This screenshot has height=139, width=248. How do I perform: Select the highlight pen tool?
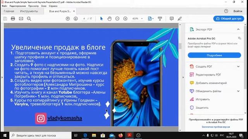click(x=179, y=19)
